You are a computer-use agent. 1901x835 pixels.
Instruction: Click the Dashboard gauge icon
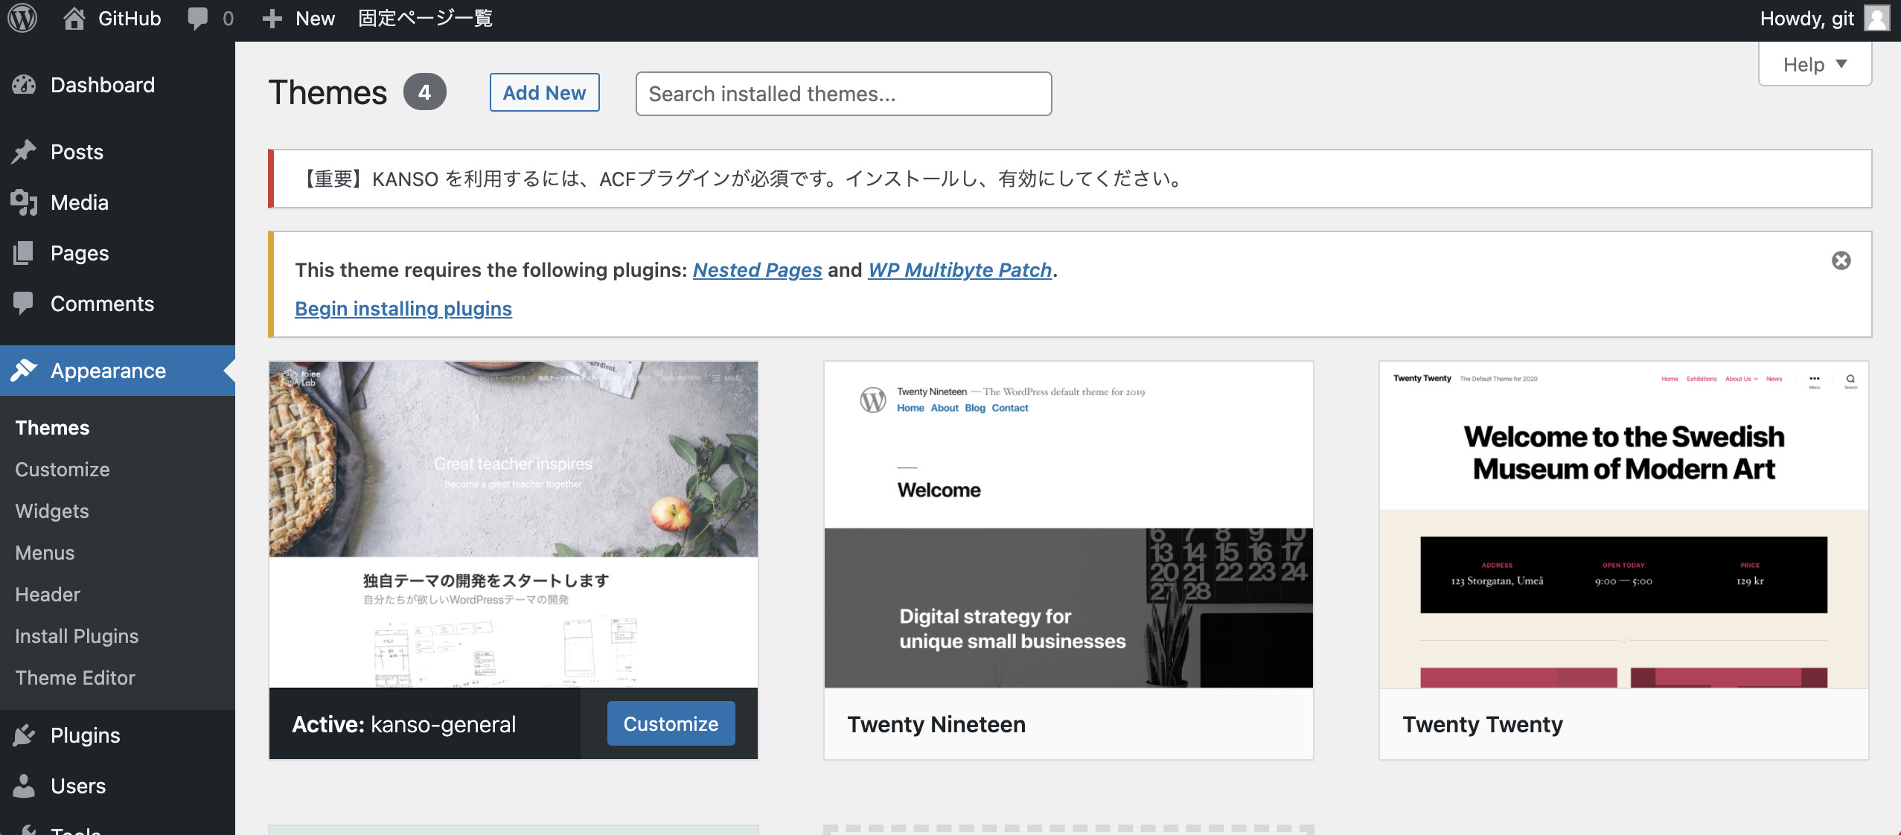[x=24, y=85]
